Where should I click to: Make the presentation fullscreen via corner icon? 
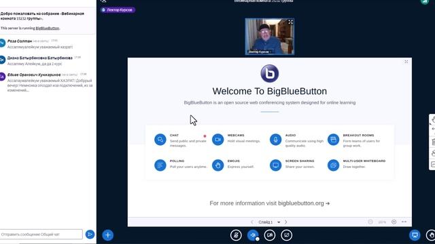406,62
